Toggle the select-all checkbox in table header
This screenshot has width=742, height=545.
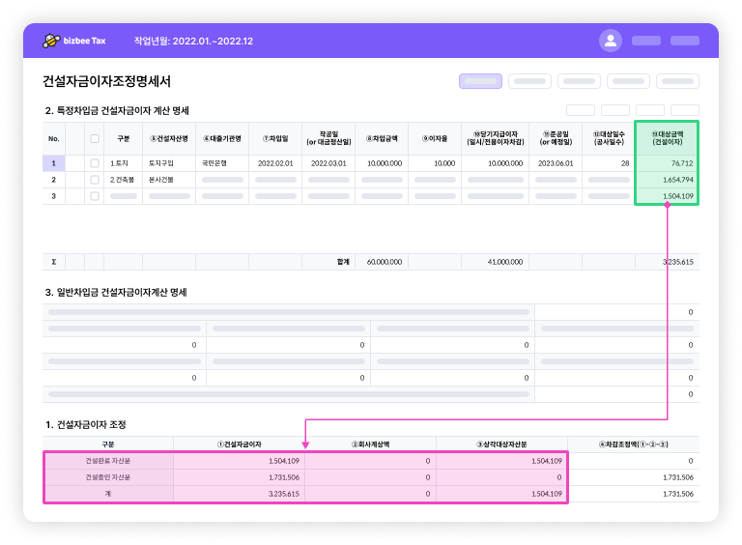pyautogui.click(x=95, y=138)
